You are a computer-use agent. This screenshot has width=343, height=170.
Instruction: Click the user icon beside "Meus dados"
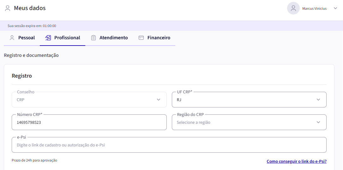pos(8,8)
